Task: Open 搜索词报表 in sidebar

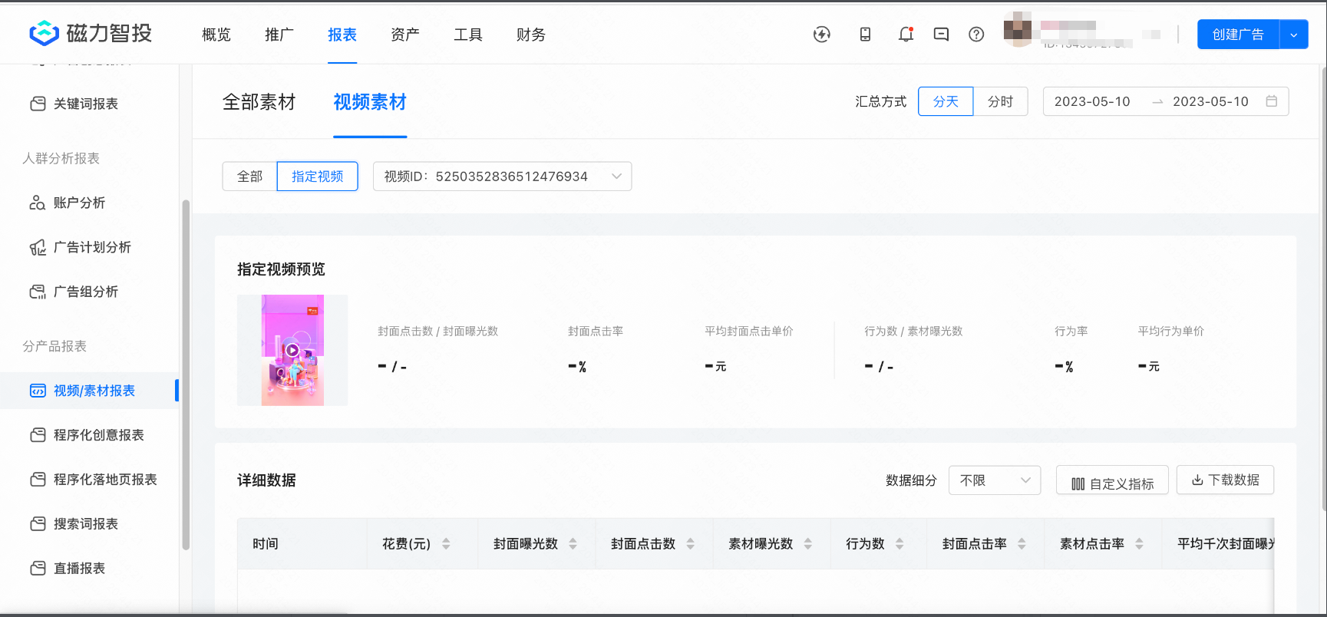Action: (x=86, y=524)
